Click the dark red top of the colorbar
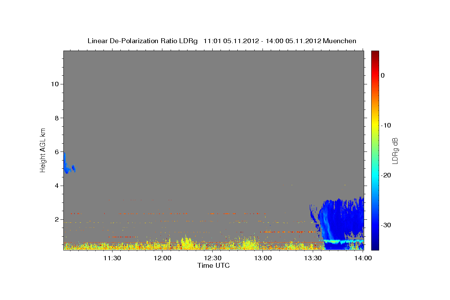The height and width of the screenshot is (300, 450). click(x=375, y=54)
